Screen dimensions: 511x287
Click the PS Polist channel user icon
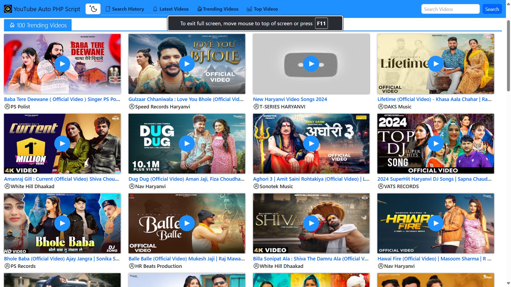(7, 107)
